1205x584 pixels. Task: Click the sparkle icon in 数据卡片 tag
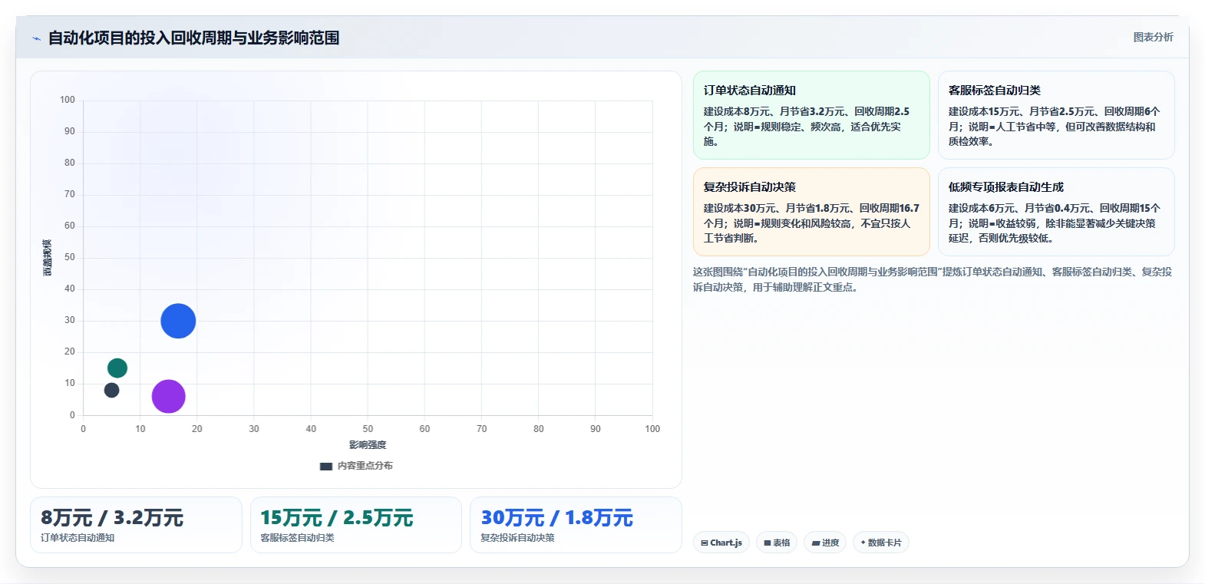863,543
